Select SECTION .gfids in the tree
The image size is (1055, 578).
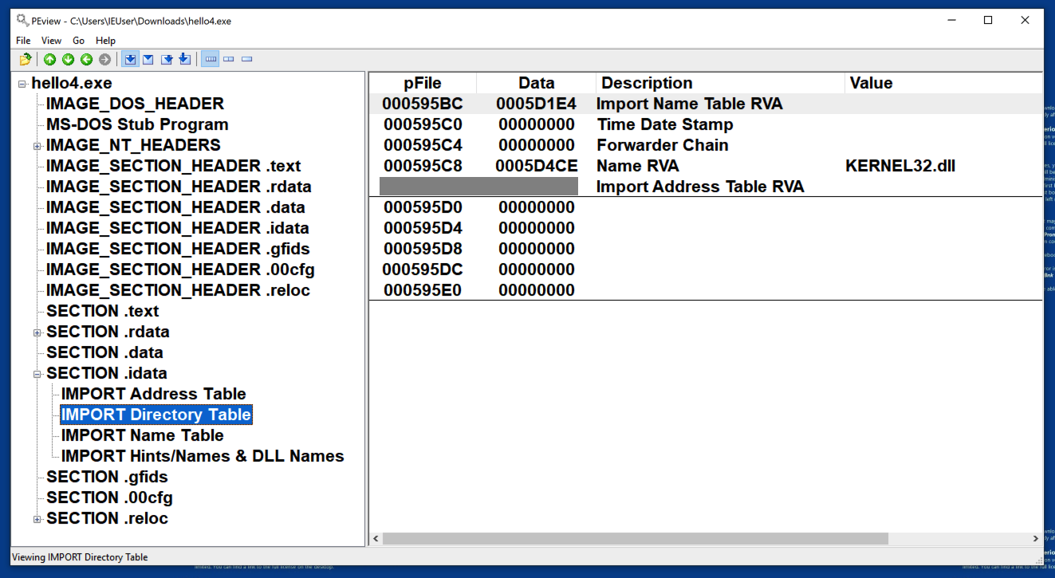click(x=107, y=477)
